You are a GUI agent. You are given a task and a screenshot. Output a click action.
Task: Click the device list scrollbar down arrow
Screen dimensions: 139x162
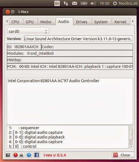click(x=131, y=147)
